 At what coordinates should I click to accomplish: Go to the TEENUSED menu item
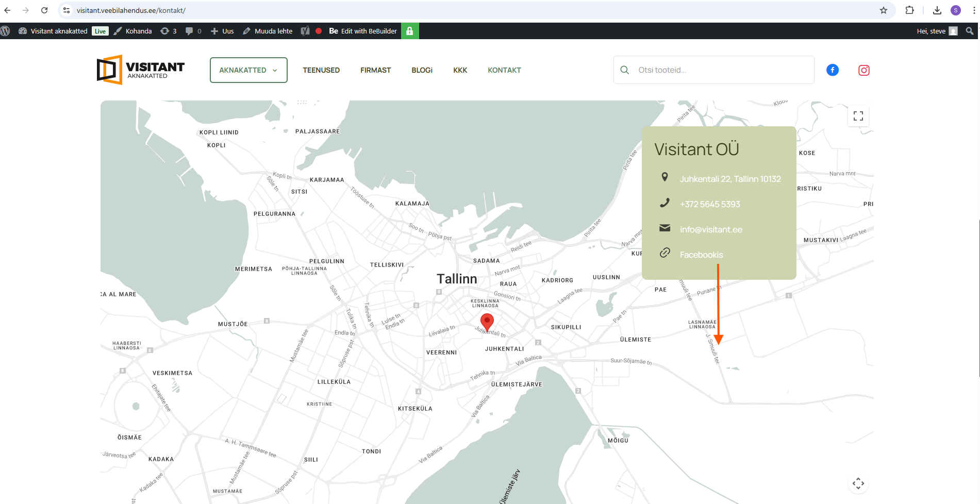coord(321,70)
